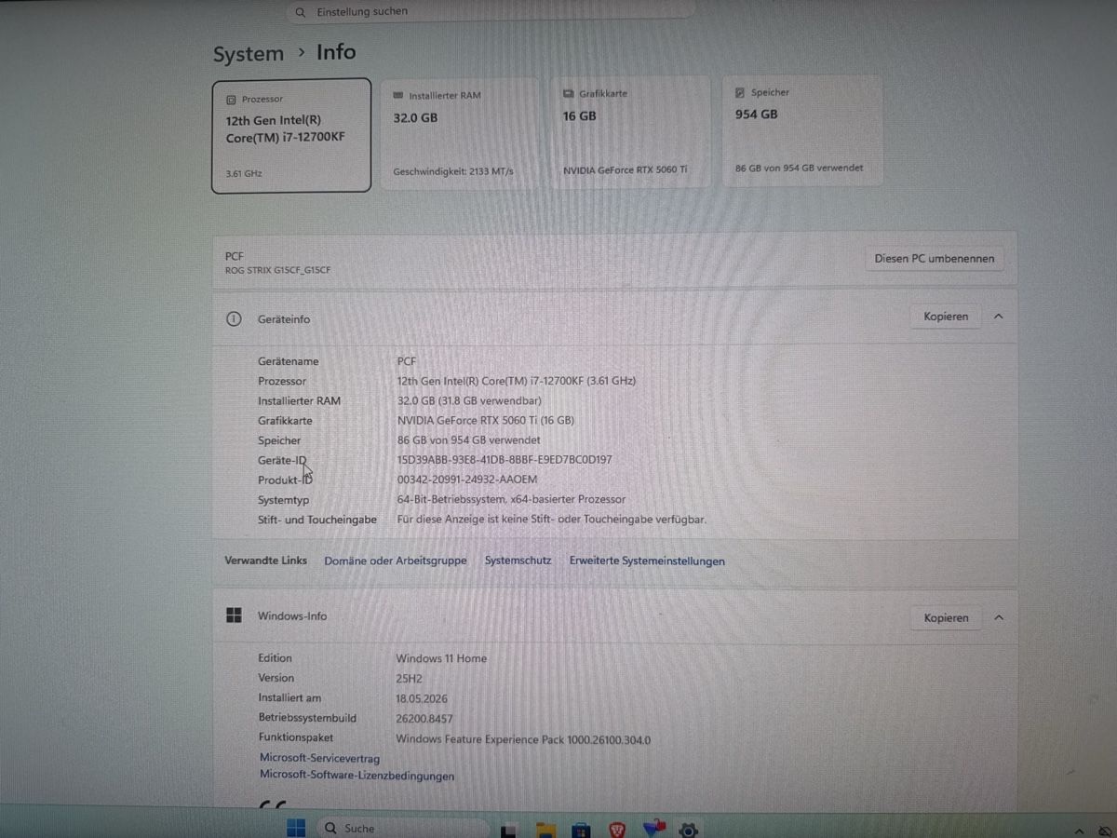Open Brave browser from the taskbar
The height and width of the screenshot is (838, 1117).
coord(618,829)
